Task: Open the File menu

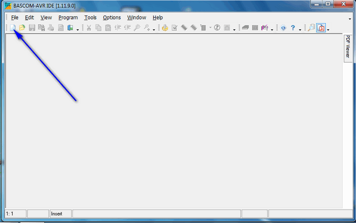Action: tap(15, 17)
